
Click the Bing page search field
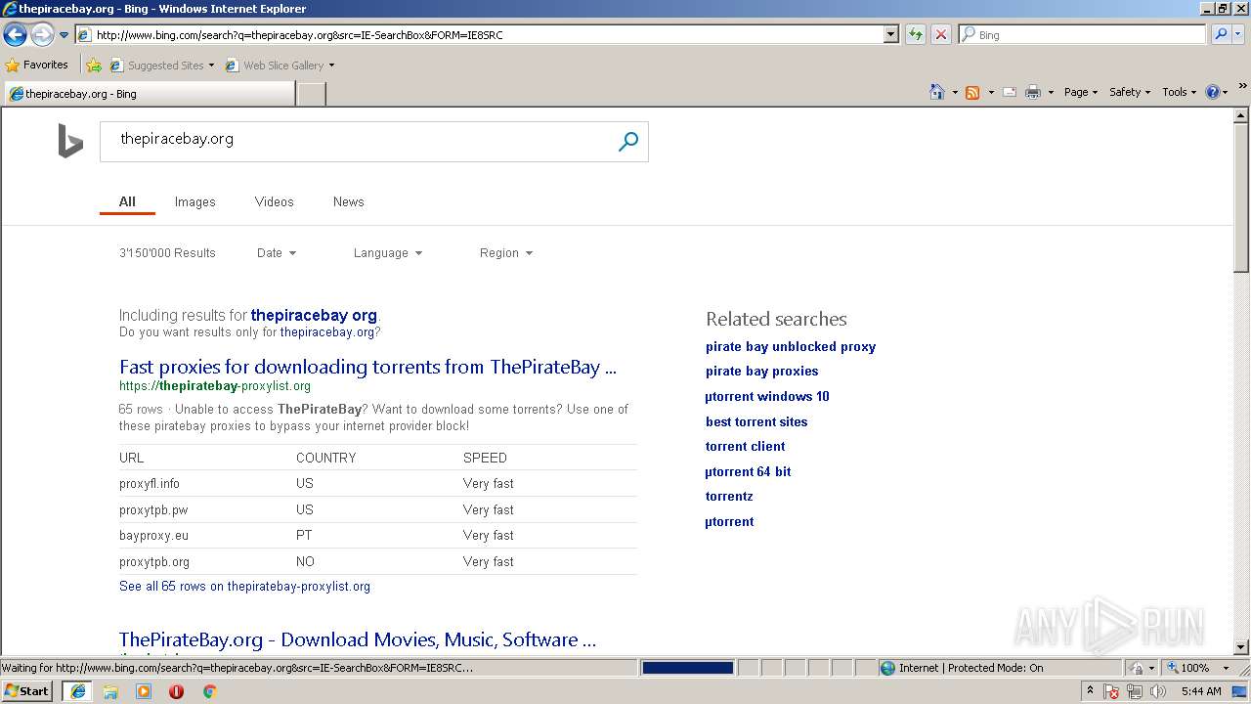pyautogui.click(x=357, y=142)
